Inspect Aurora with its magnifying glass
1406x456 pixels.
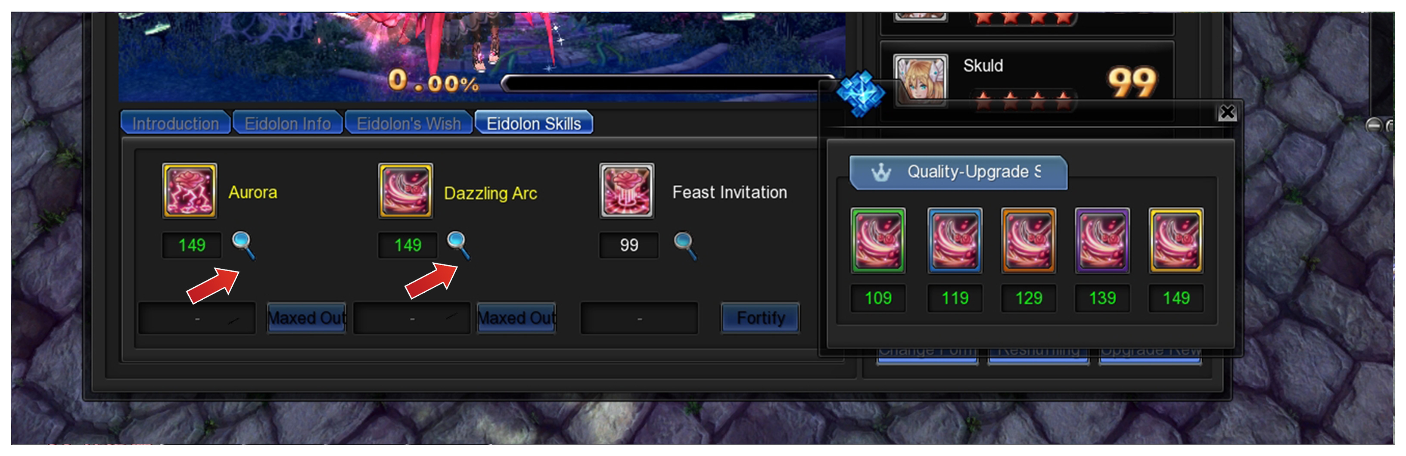[x=243, y=245]
